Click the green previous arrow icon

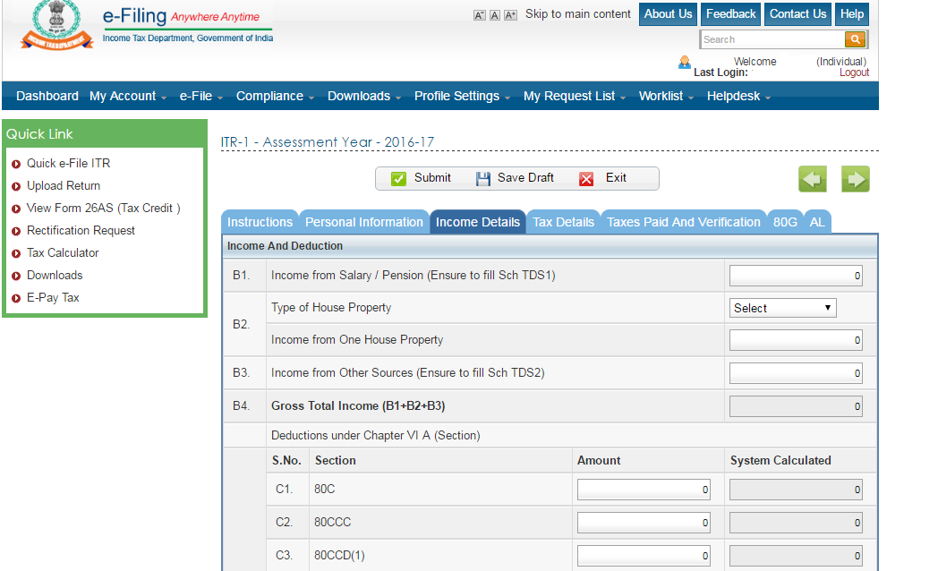[x=813, y=179]
